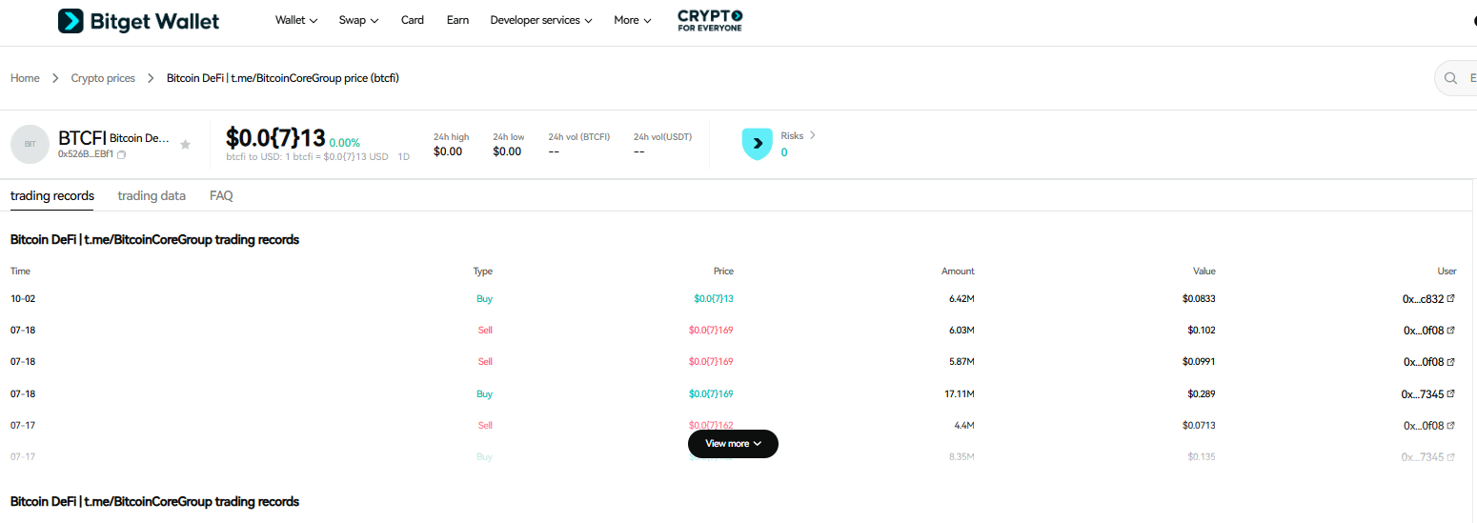Viewport: 1477px width, 523px height.
Task: Click the Risks shield icon
Action: 757,144
